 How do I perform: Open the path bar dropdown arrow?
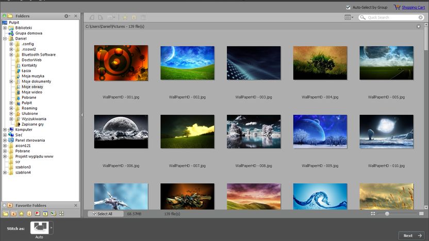tap(418, 26)
